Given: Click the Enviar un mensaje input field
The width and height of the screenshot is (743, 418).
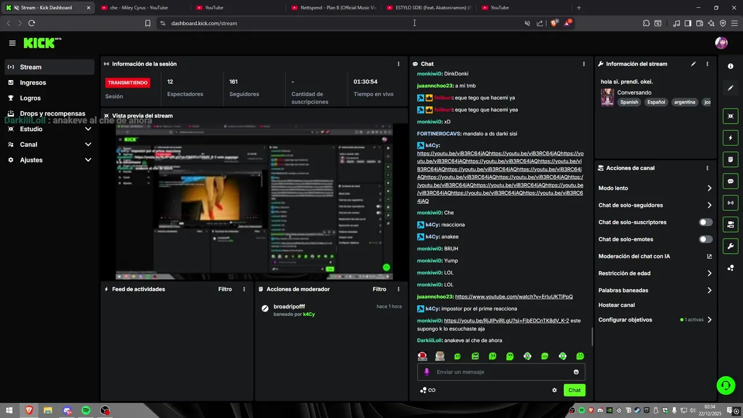Looking at the screenshot, I should [502, 372].
